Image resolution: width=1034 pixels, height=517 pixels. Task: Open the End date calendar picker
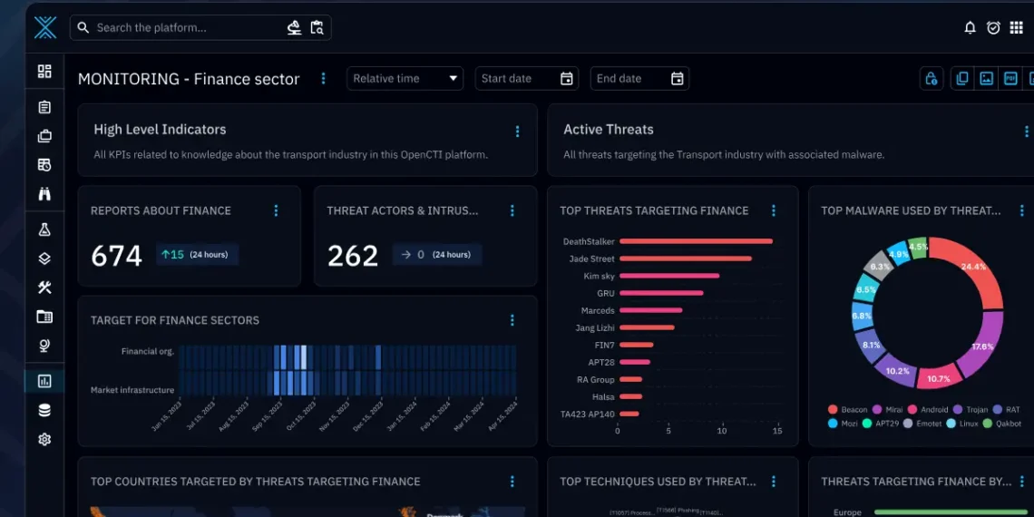tap(677, 79)
